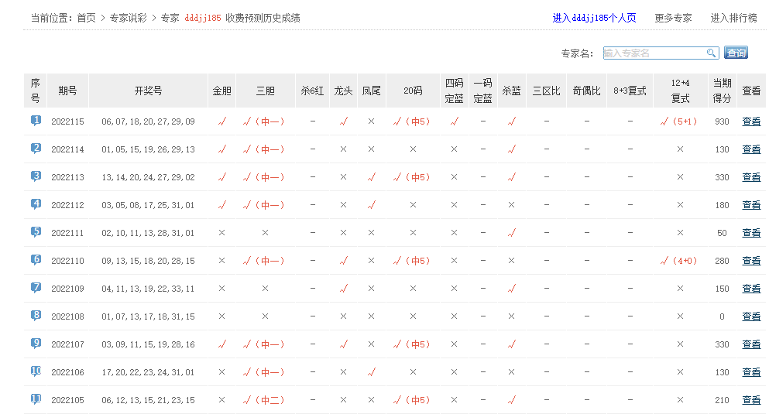
Task: View details for issue 2022108
Action: pyautogui.click(x=750, y=316)
